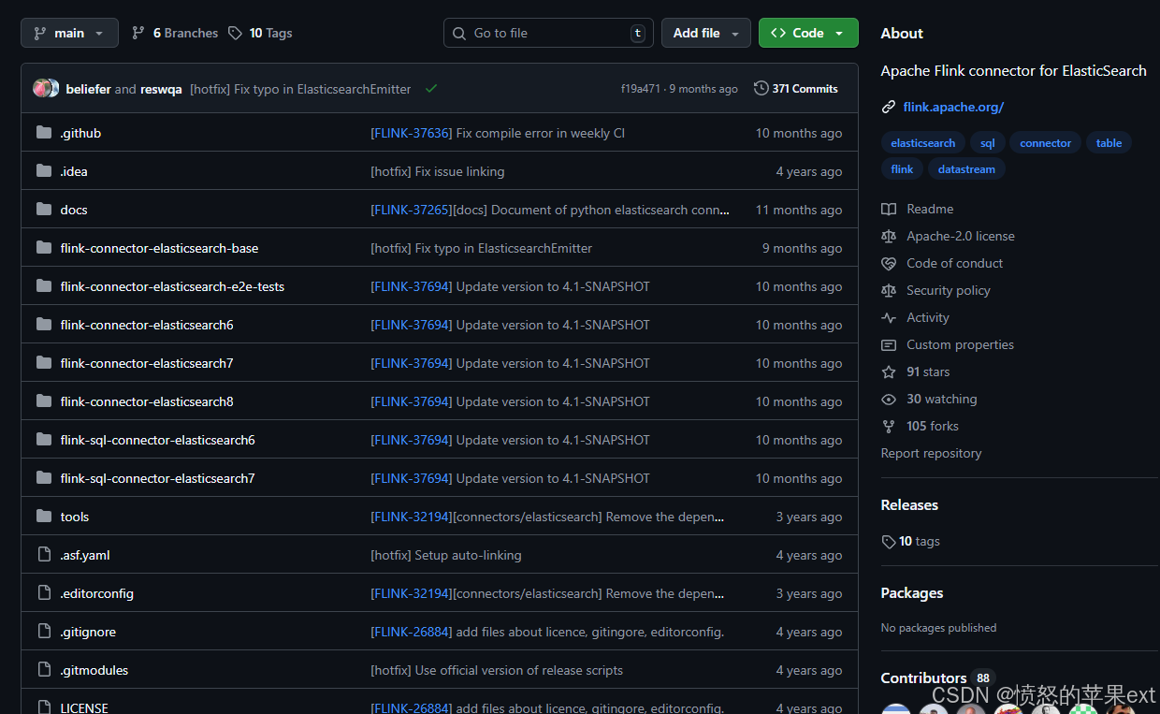The image size is (1160, 714).
Task: Open the Releases heading
Action: point(909,504)
